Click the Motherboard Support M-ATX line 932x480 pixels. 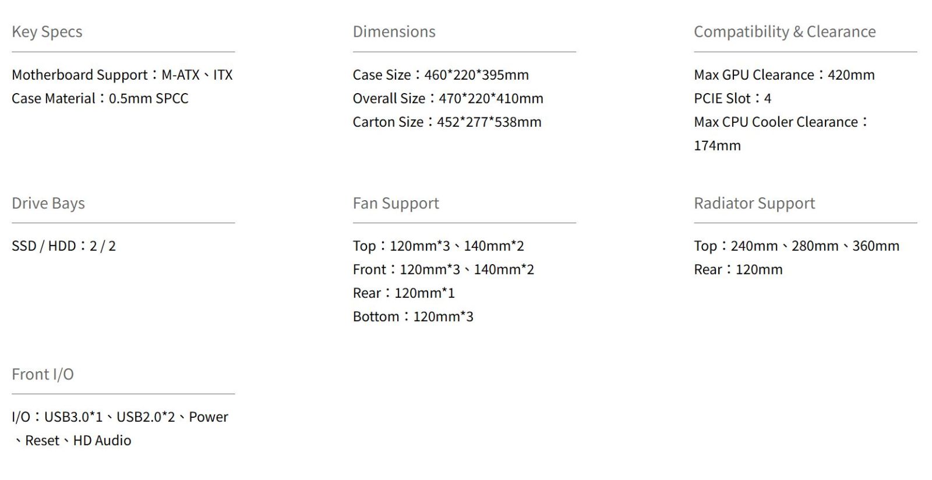click(x=122, y=75)
